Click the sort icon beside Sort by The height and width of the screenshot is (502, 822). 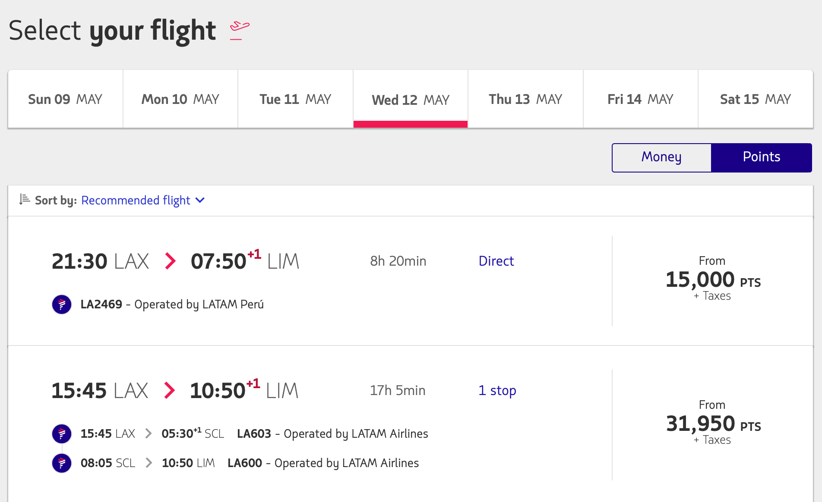pyautogui.click(x=25, y=200)
